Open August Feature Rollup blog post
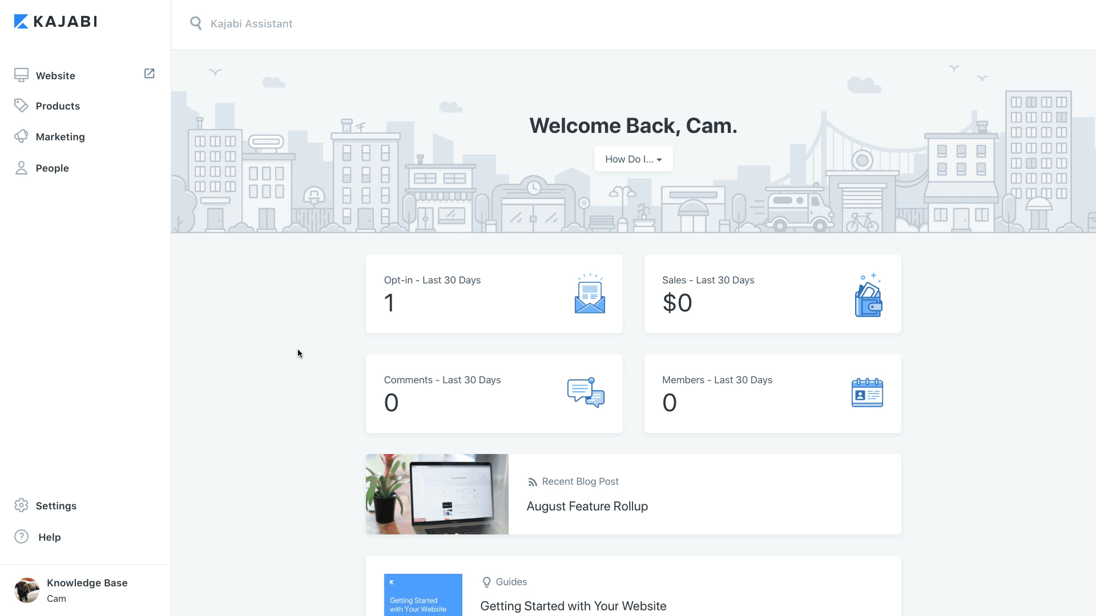The width and height of the screenshot is (1096, 616). (587, 506)
